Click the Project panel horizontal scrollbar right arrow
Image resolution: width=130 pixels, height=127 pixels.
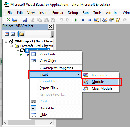[x=51, y=122]
